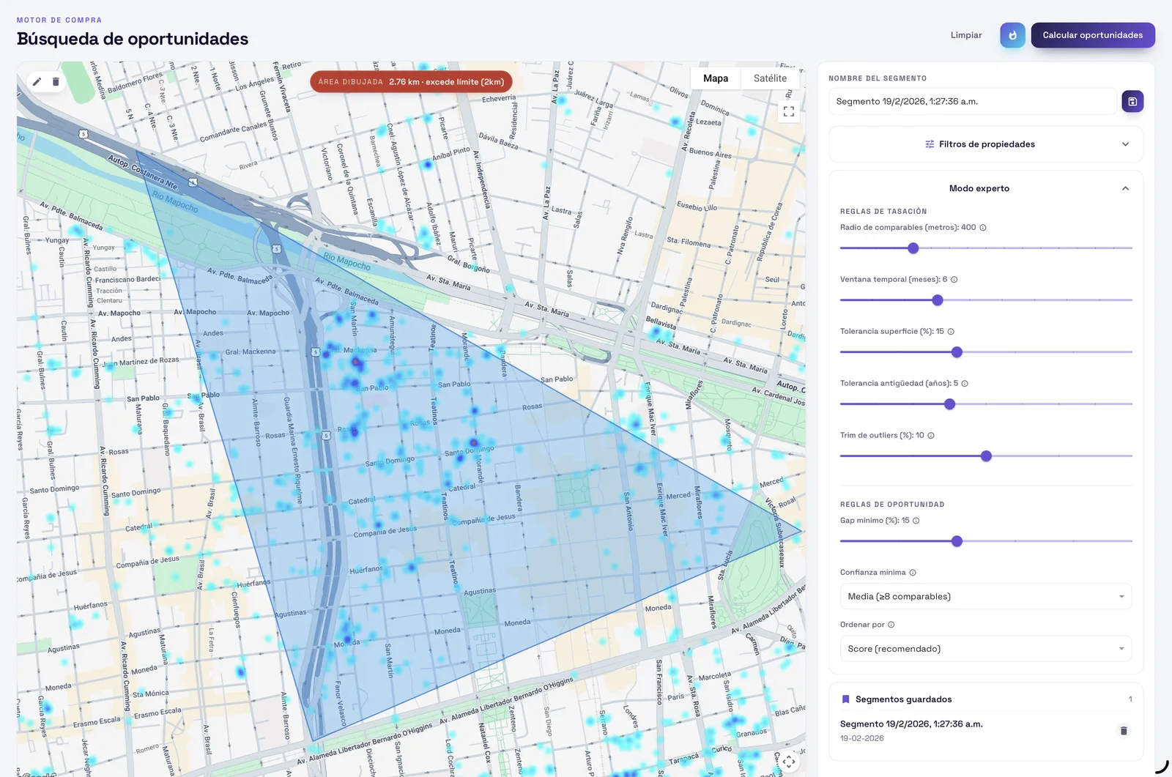Open saved segment 19/2/2026, 1:27:36 a.m.

tap(911, 724)
